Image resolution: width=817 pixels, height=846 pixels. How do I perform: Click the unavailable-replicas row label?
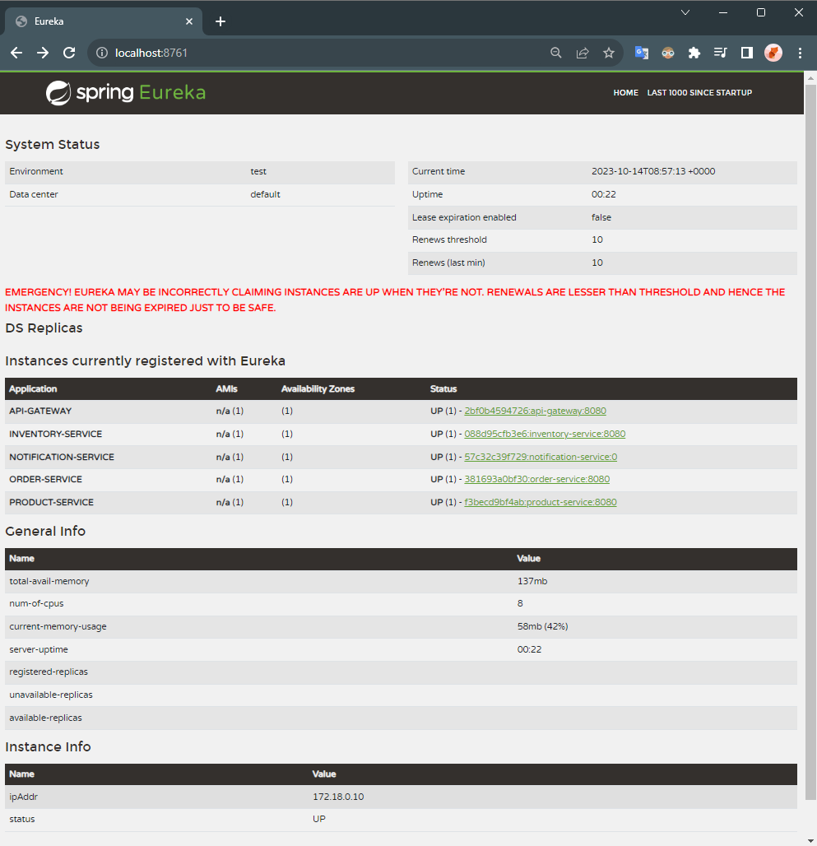pyautogui.click(x=51, y=695)
